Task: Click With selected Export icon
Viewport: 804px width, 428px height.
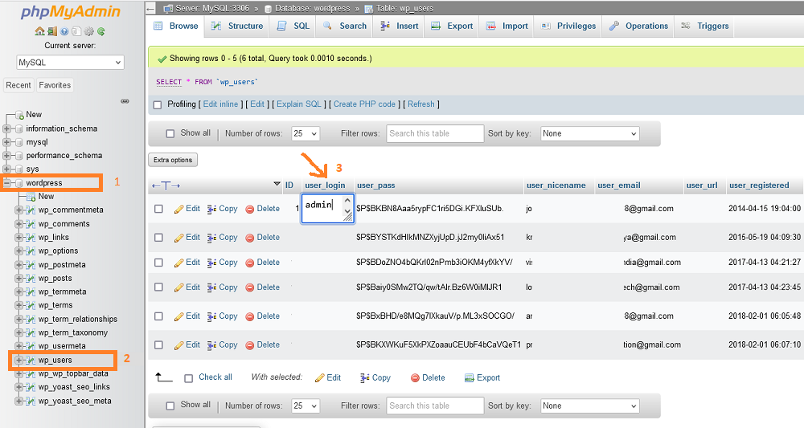Action: point(469,378)
